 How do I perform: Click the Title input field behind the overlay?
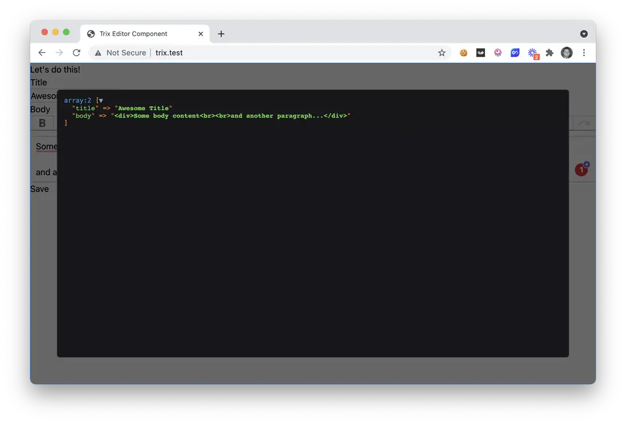pyautogui.click(x=44, y=96)
